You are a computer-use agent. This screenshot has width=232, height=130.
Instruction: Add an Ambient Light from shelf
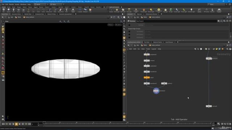click(191, 10)
